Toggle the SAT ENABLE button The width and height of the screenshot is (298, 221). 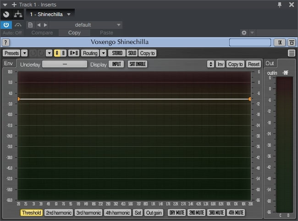tap(138, 64)
